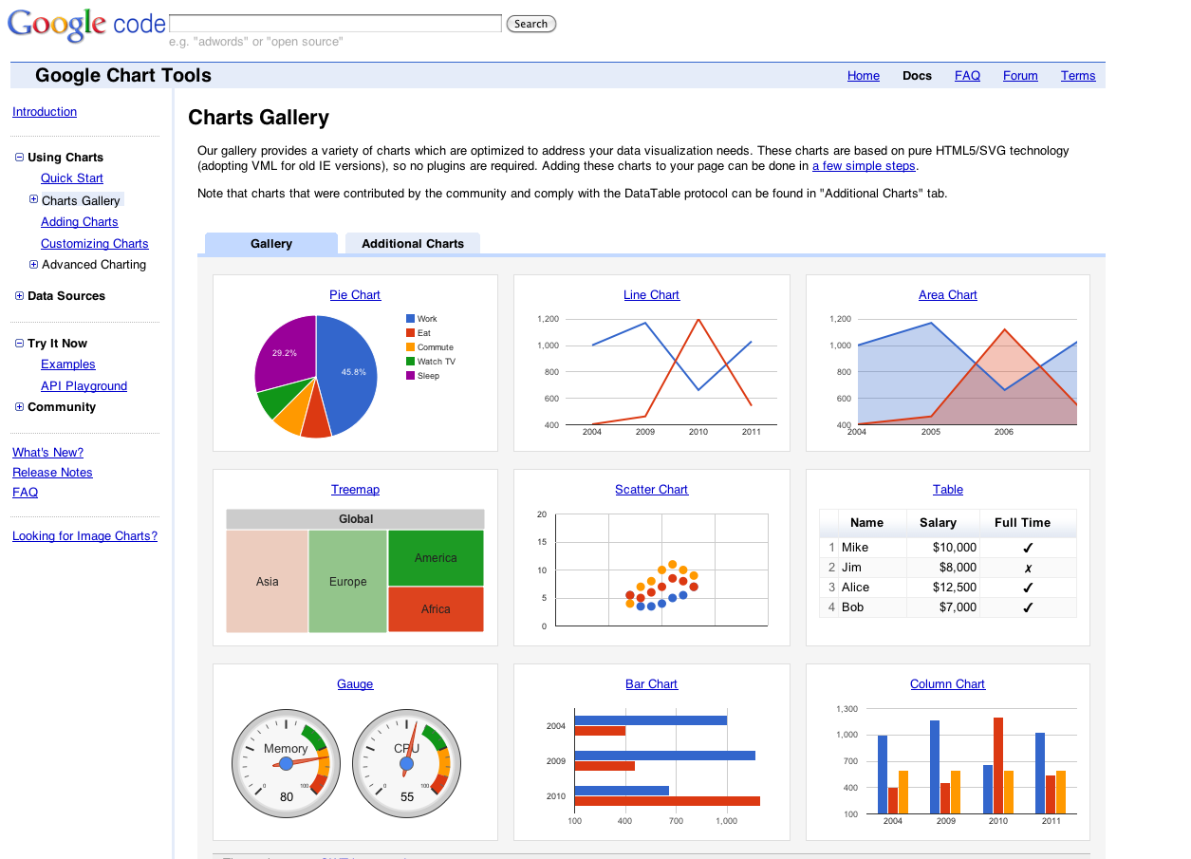Open the 'Looking for Image Charts?' link
This screenshot has height=859, width=1191.
click(84, 535)
